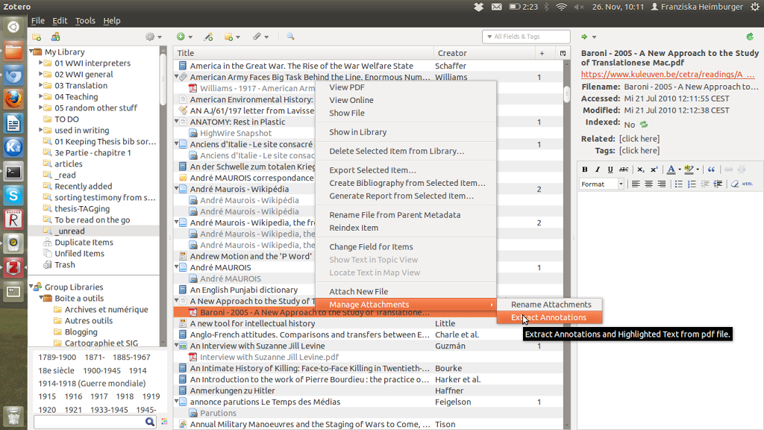The width and height of the screenshot is (764, 430).
Task: Click the colored tag selector menu icon
Action: click(x=164, y=422)
